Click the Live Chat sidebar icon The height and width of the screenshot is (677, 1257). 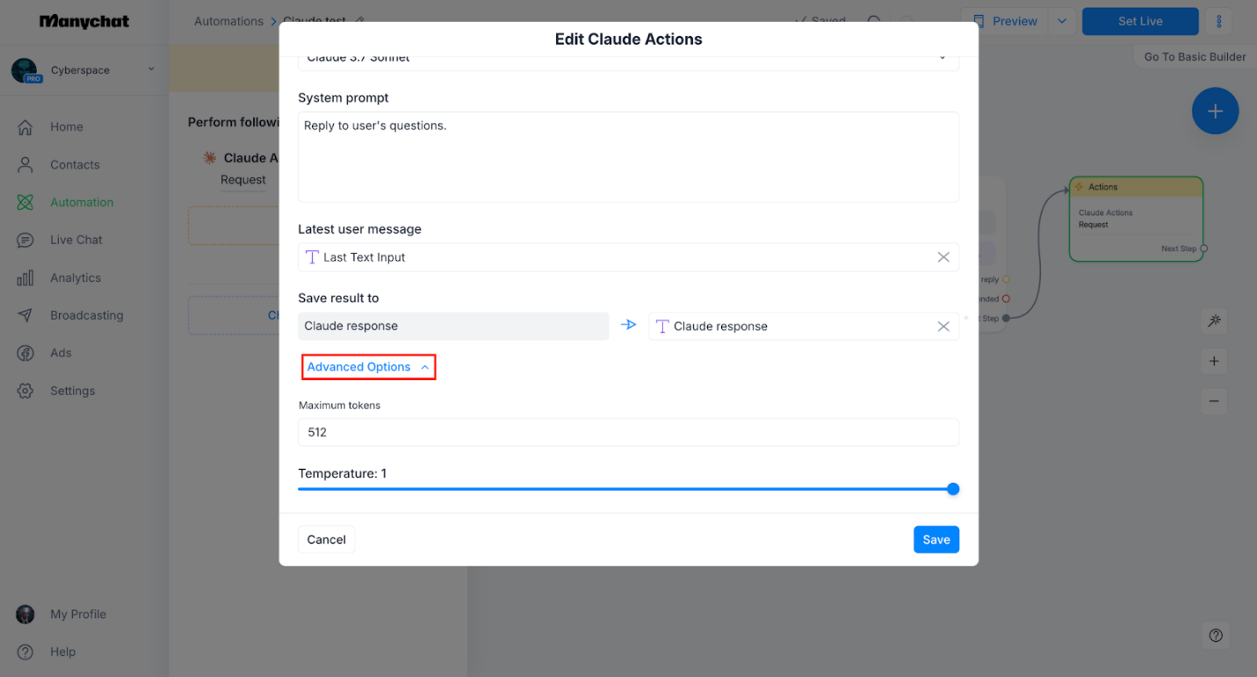pos(25,241)
